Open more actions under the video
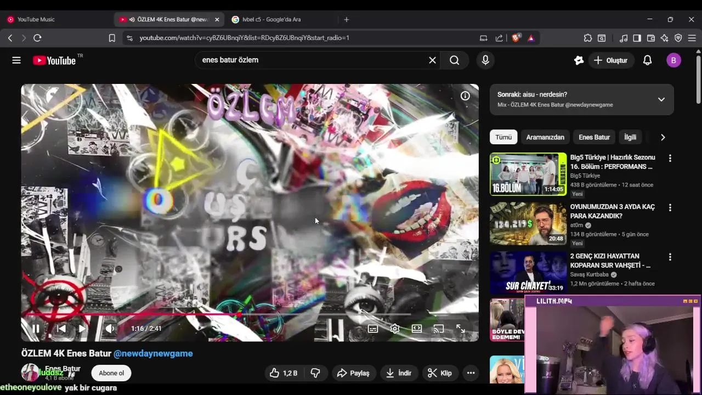 (x=471, y=373)
